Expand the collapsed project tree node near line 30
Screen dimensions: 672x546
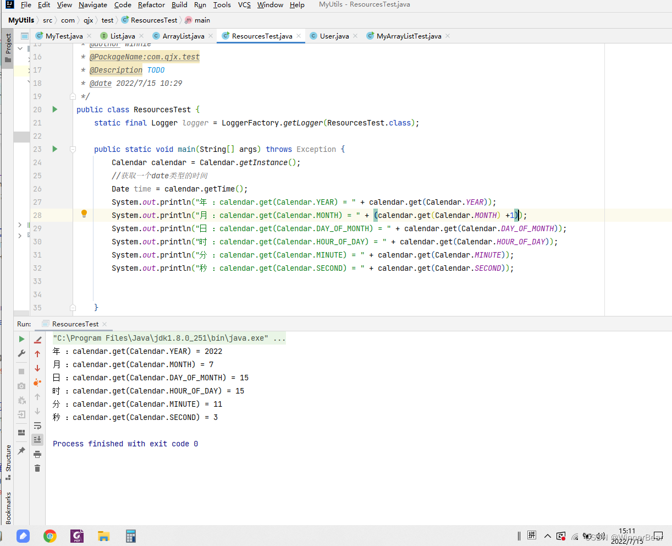pos(20,236)
